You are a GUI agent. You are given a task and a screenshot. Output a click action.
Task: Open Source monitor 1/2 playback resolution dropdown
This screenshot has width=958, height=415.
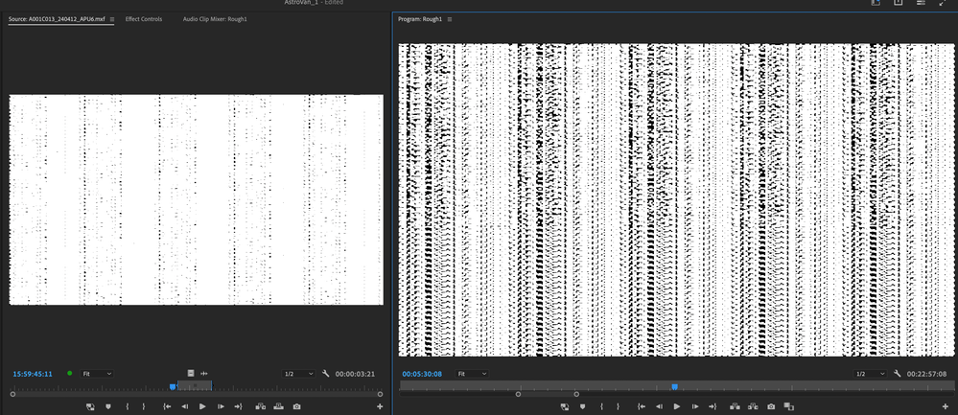[x=298, y=374]
